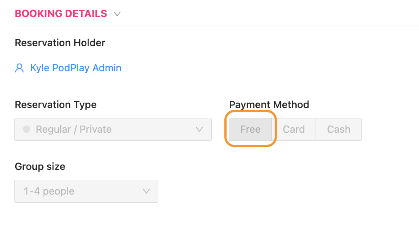Click the Reservation Type field label
This screenshot has width=419, height=226.
click(x=56, y=105)
